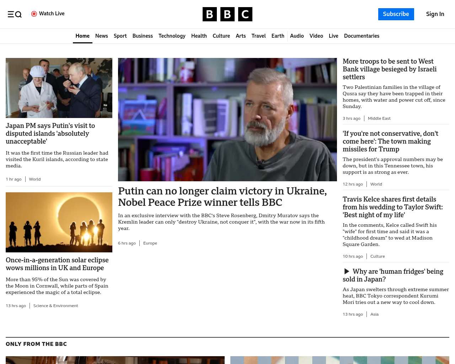Image resolution: width=455 pixels, height=364 pixels.
Task: Click '12 hrs ago' timestamp
Action: [x=353, y=184]
